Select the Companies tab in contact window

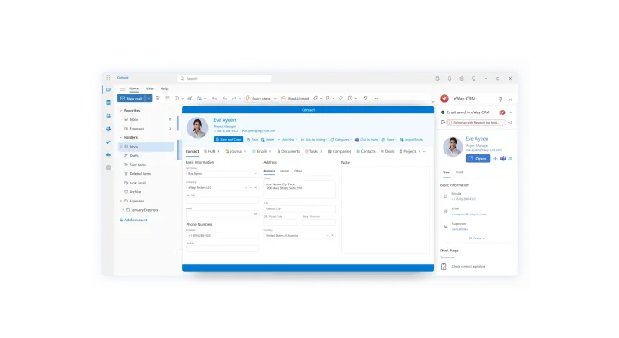340,151
